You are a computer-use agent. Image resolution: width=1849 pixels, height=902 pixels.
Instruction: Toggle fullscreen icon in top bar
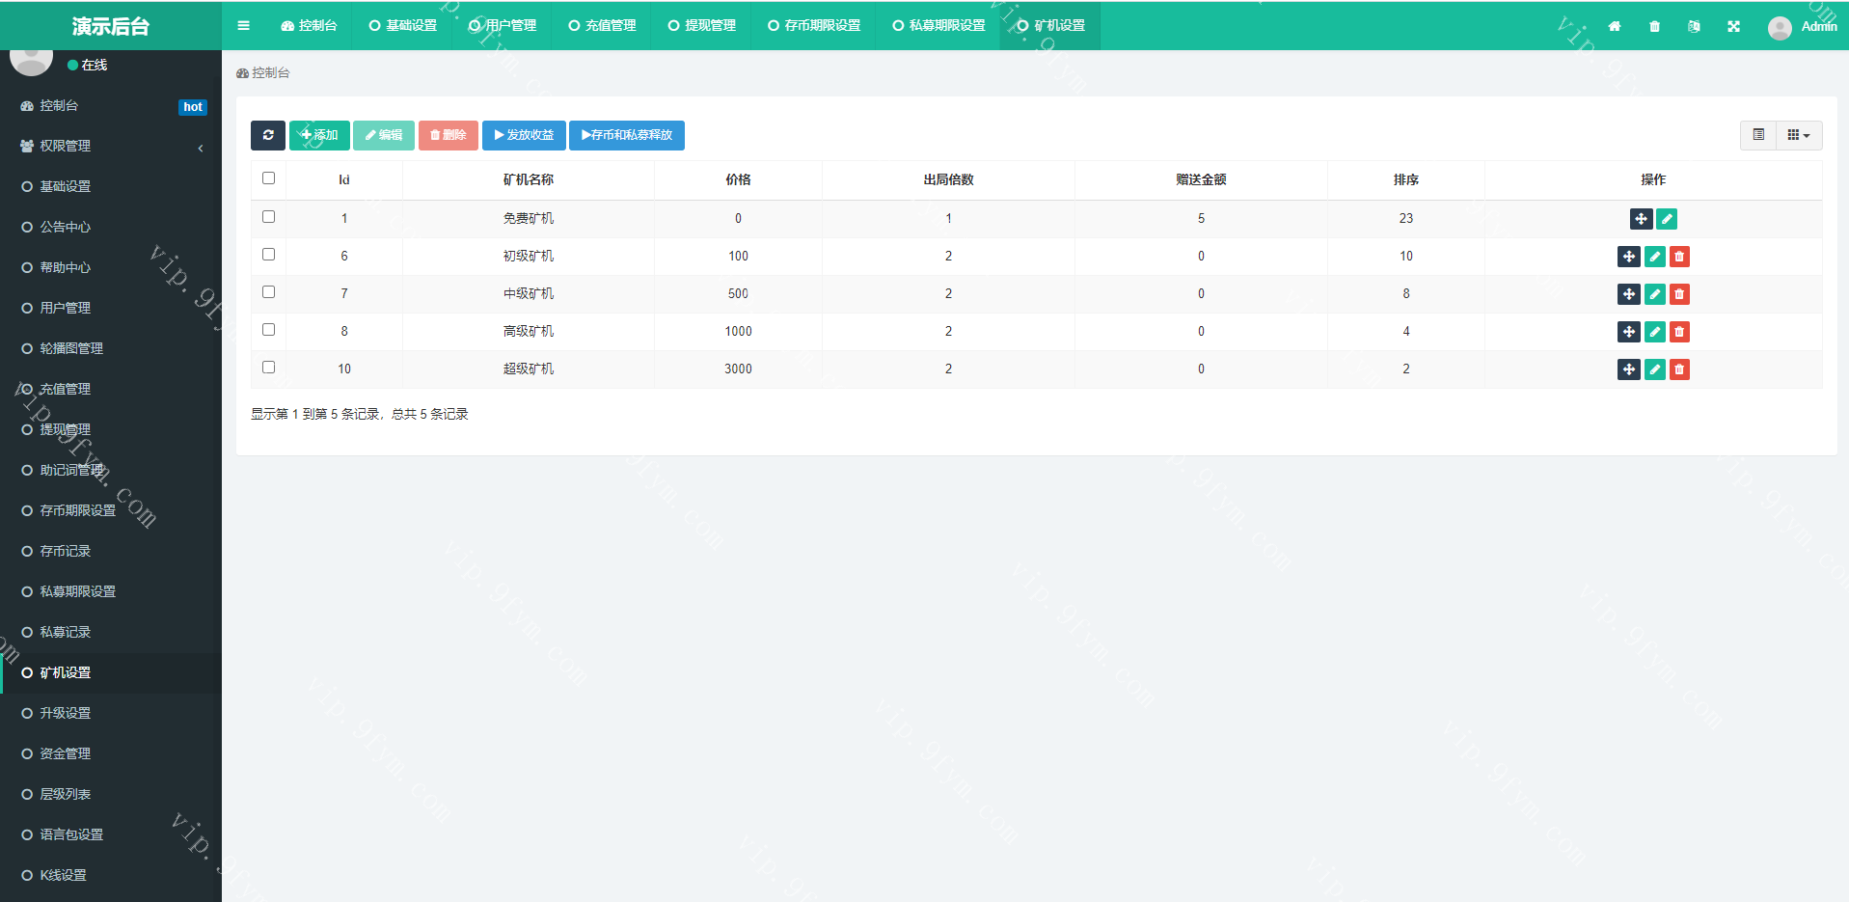tap(1733, 26)
